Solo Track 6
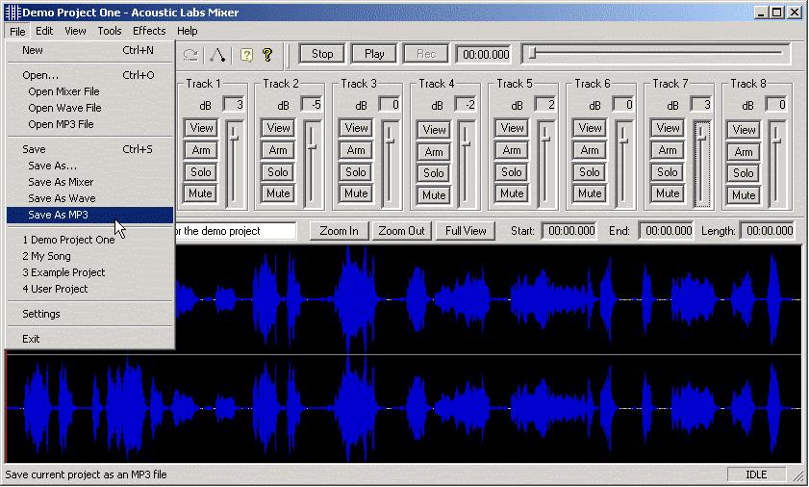 (x=590, y=172)
